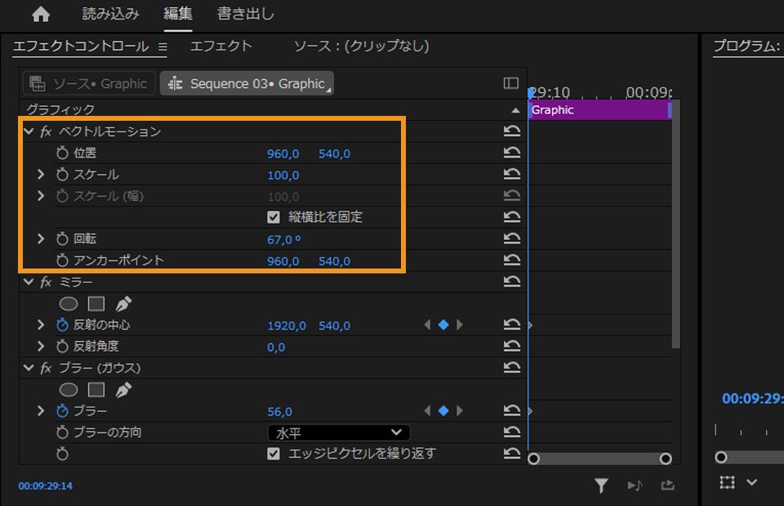The image size is (784, 506).
Task: Add a keyframe for 反射の中心
Action: [442, 326]
